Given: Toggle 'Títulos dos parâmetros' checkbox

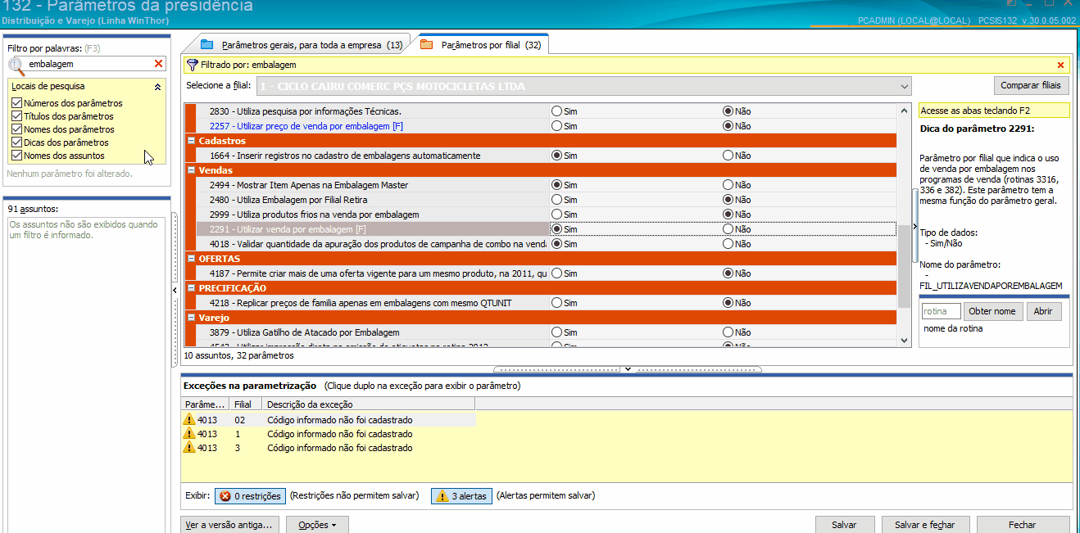Looking at the screenshot, I should tap(16, 116).
